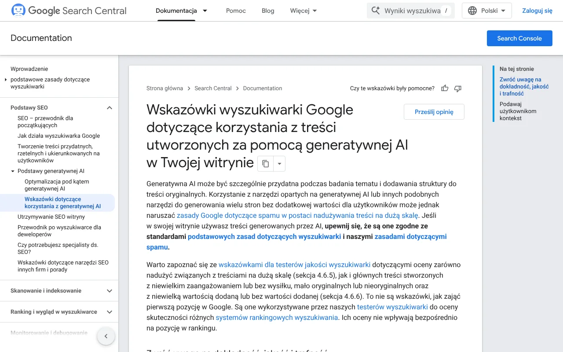Viewport: 563px width, 352px height.
Task: Click the Zaloguj się link
Action: coord(537,11)
